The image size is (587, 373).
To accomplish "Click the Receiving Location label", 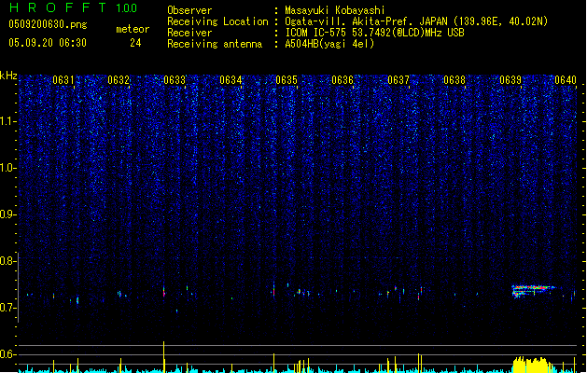I will pyautogui.click(x=217, y=21).
